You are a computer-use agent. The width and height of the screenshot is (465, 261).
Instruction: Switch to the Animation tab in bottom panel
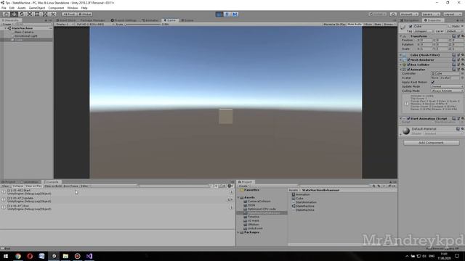coord(29,182)
